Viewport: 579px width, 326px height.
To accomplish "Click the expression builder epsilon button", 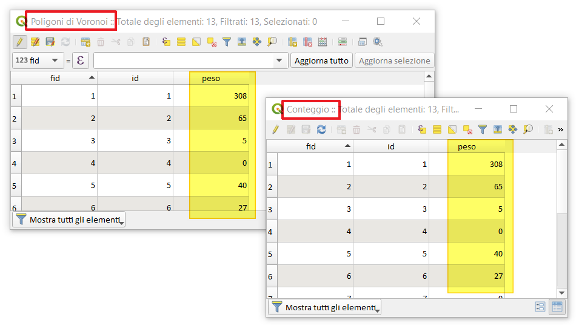I will pos(81,60).
